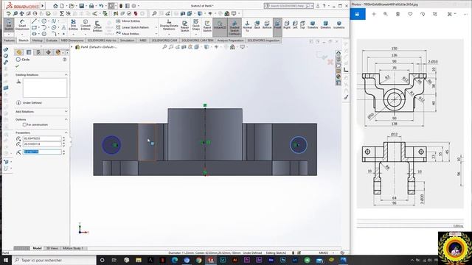The width and height of the screenshot is (472, 265).
Task: Click the Y center coordinate field
Action: click(x=42, y=144)
